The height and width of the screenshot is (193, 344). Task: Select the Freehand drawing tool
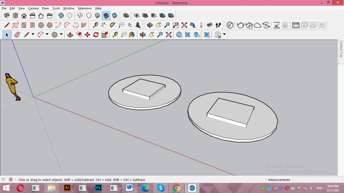(15, 25)
